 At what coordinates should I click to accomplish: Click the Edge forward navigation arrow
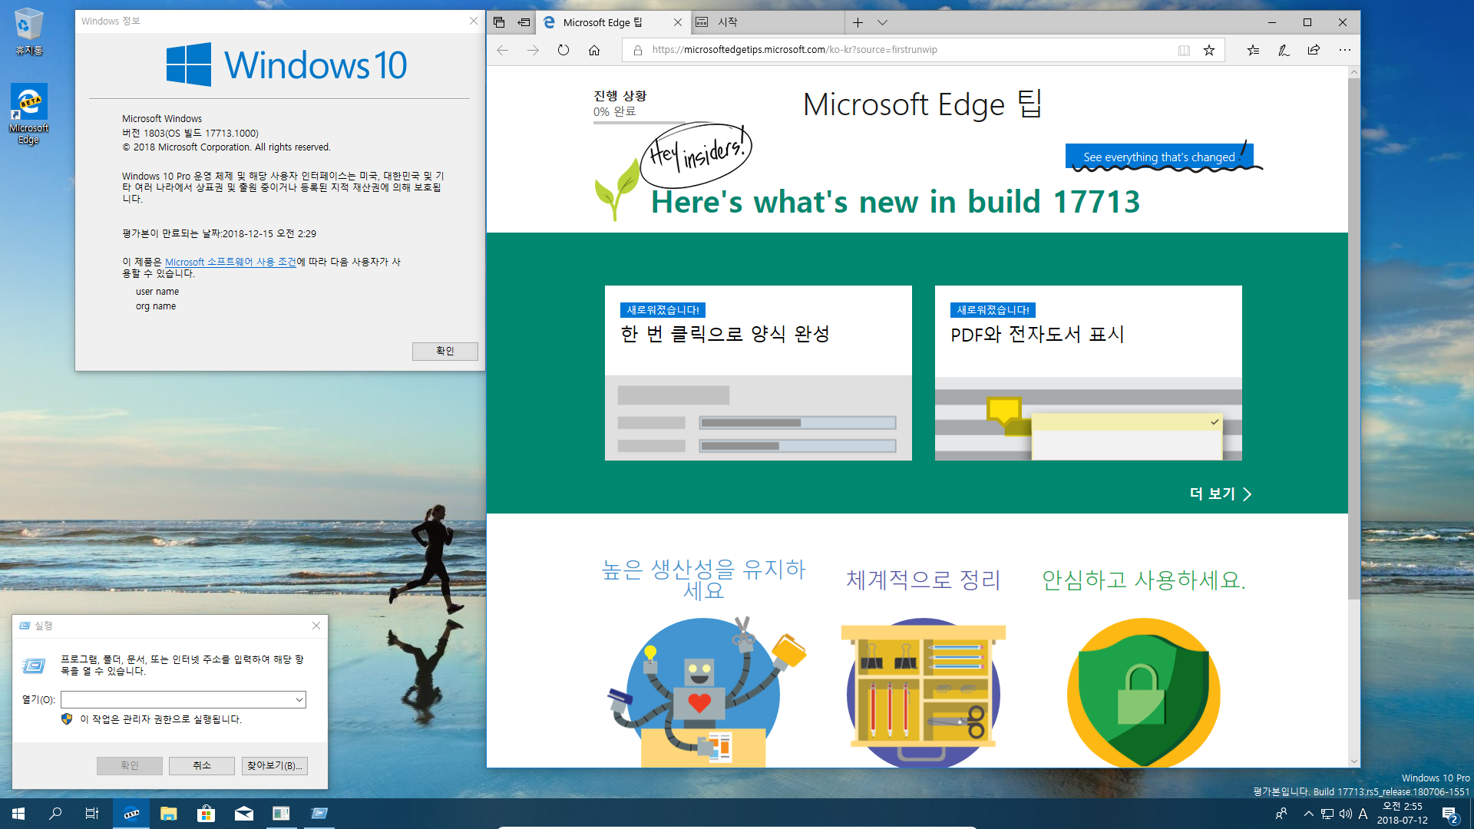coord(533,50)
